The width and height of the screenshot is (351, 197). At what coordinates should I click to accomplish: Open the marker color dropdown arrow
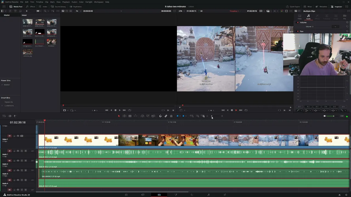[186, 116]
